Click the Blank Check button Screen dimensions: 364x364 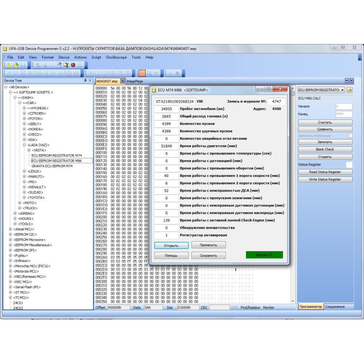(x=325, y=149)
